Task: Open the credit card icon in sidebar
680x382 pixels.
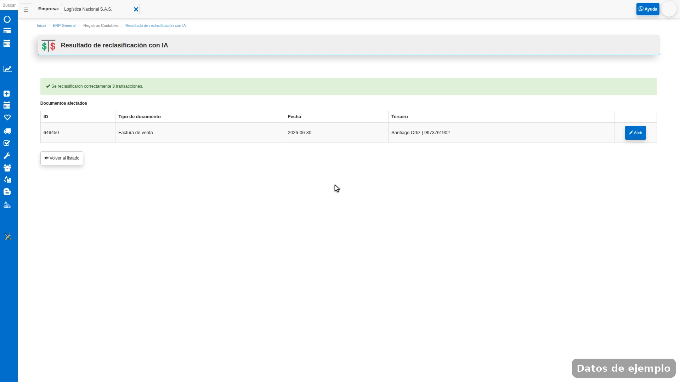Action: [7, 31]
